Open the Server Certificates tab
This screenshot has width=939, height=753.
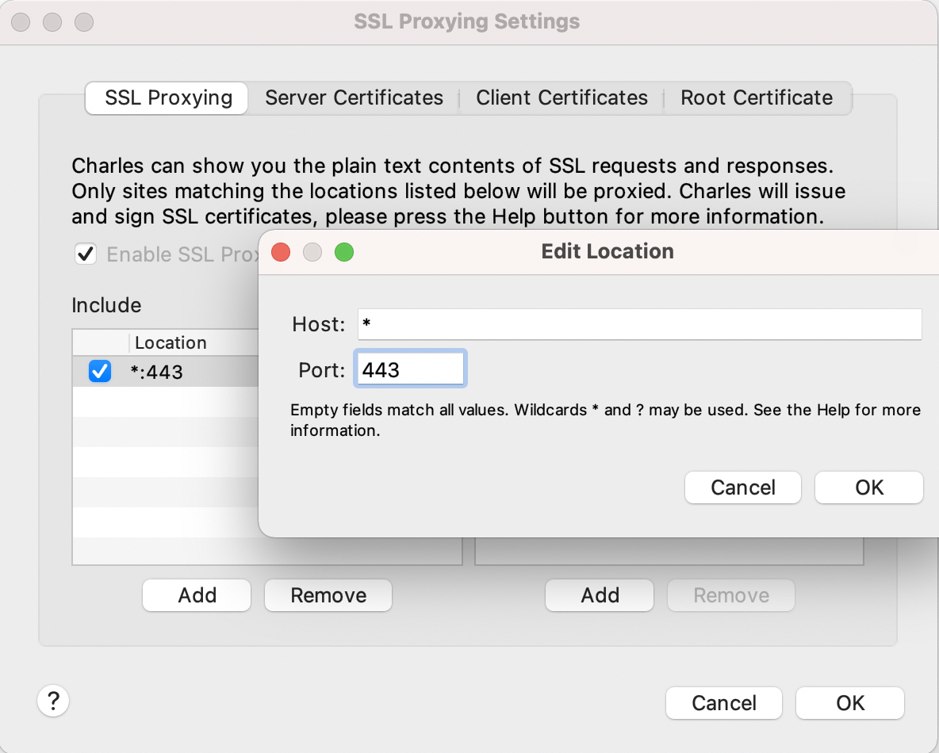354,98
